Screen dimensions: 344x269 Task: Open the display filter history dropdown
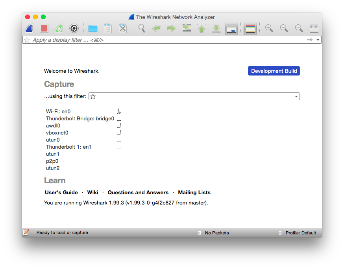[x=318, y=40]
